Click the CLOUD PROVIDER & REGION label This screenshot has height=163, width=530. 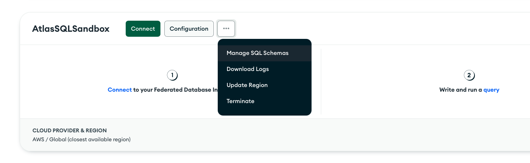pyautogui.click(x=69, y=131)
